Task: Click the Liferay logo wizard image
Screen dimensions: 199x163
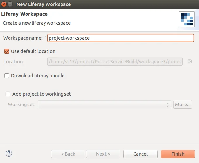Action: click(187, 19)
